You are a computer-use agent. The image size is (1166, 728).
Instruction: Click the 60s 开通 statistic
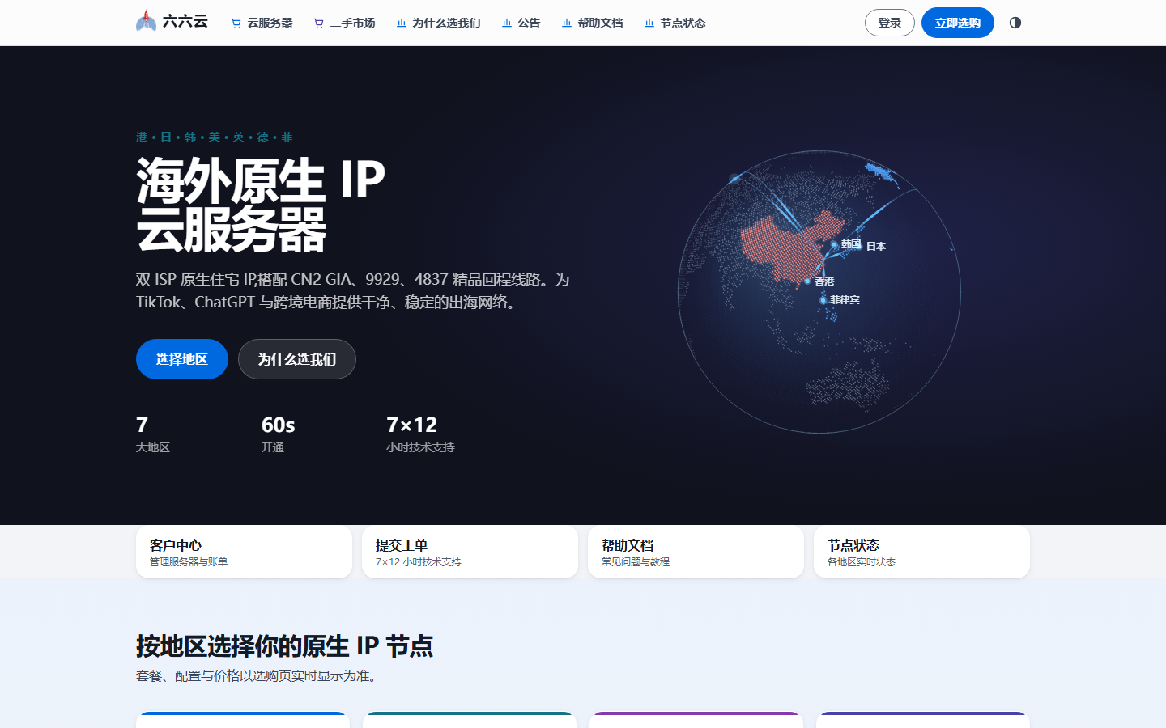coord(278,434)
